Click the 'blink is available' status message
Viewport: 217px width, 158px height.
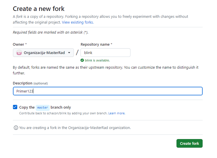pos(97,60)
